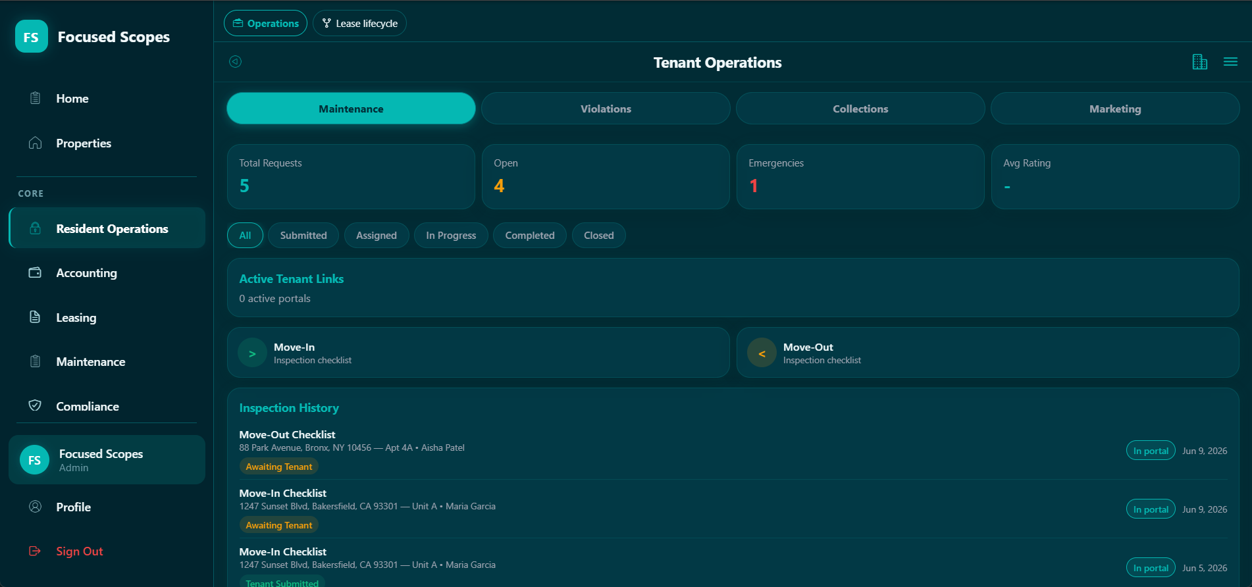Click the Emergencies stat card

click(x=860, y=176)
